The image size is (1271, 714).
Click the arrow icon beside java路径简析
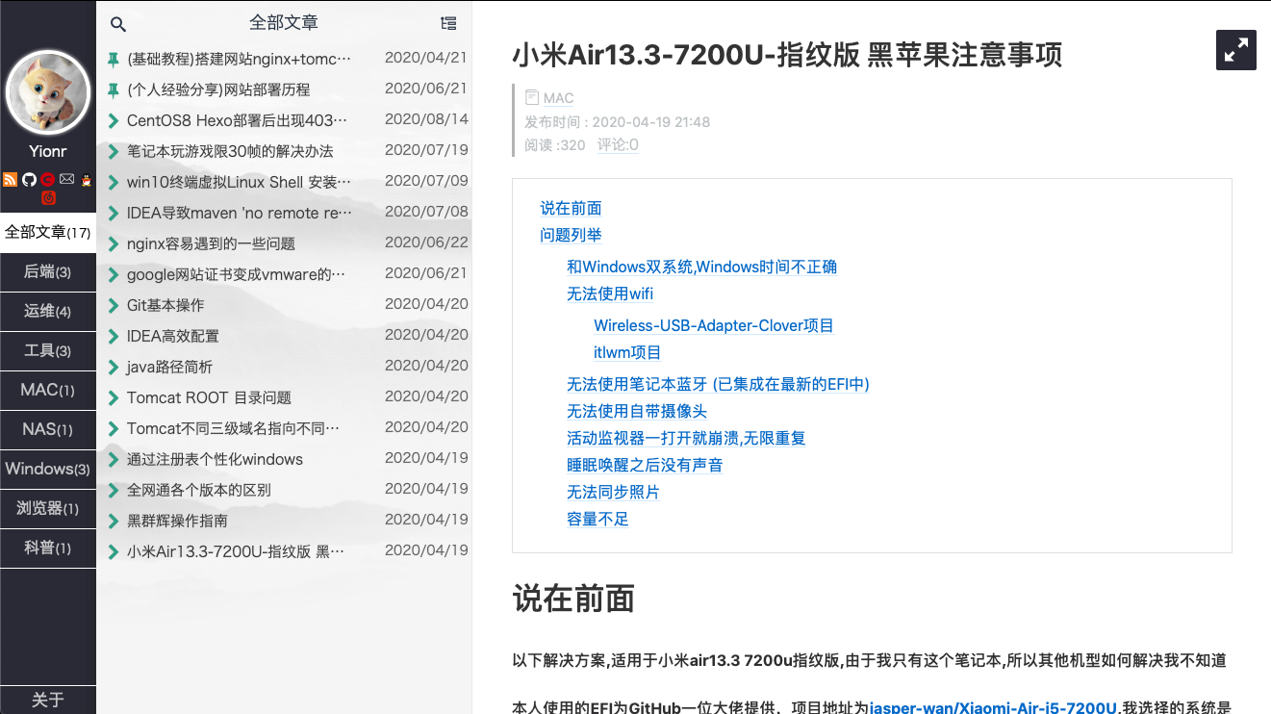[x=114, y=368]
